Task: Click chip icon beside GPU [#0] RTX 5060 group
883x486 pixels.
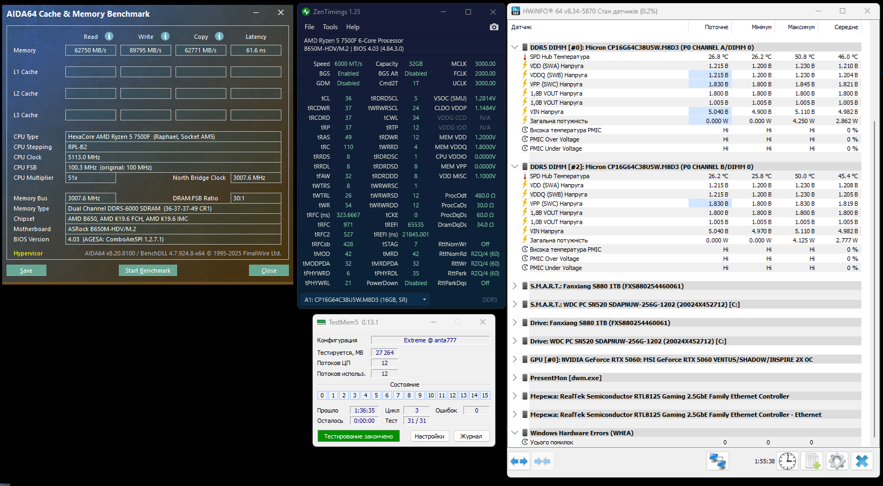Action: [525, 360]
